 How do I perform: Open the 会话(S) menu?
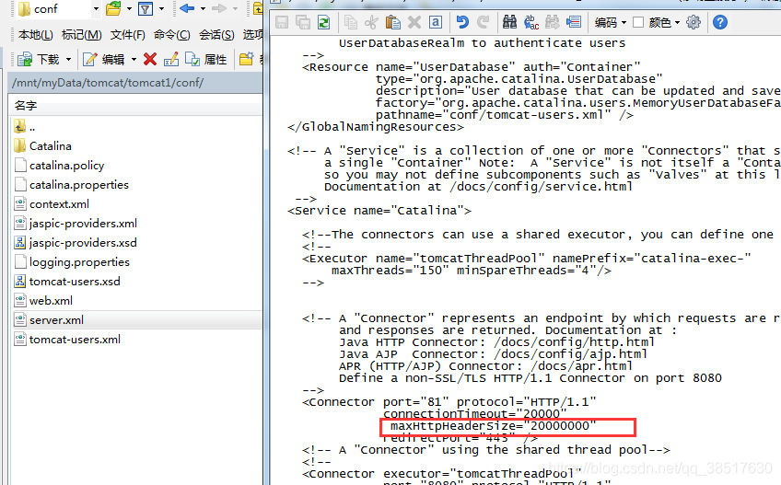216,35
